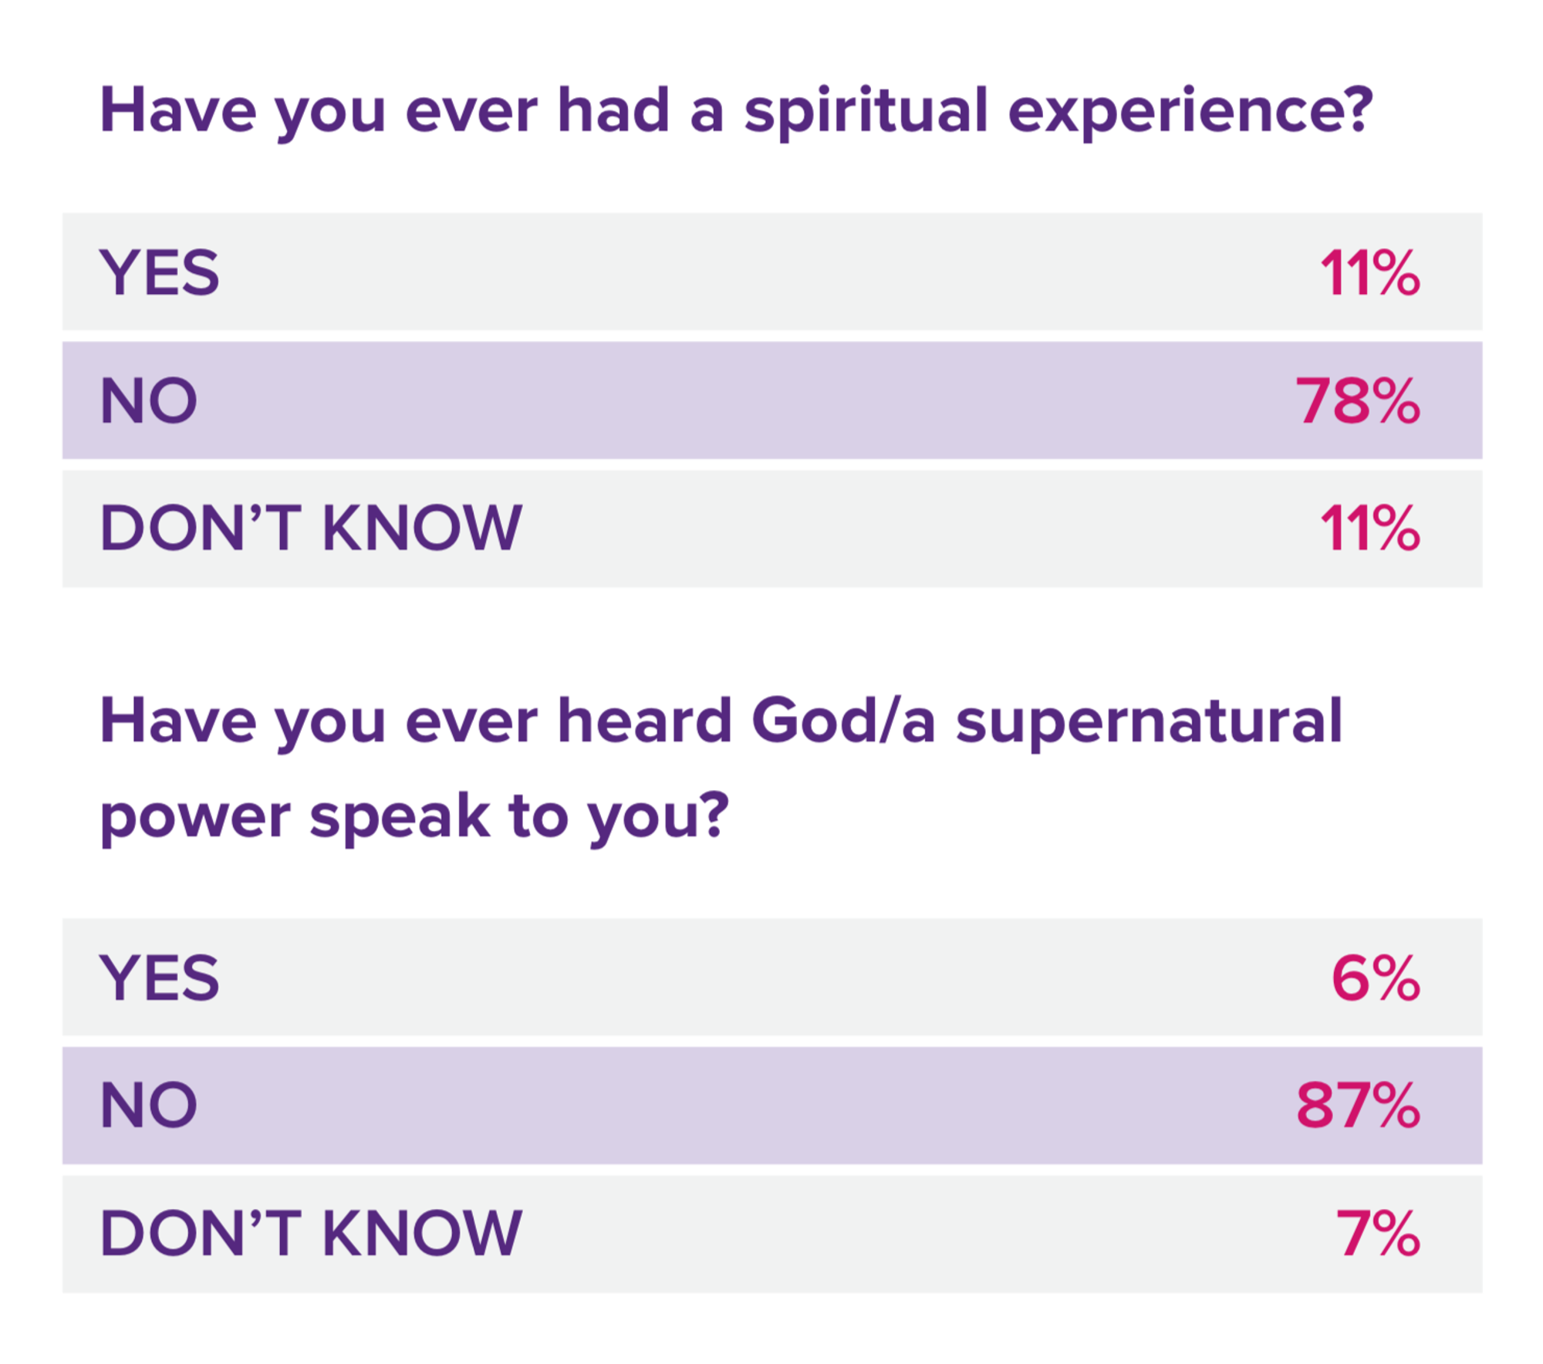Image resolution: width=1543 pixels, height=1364 pixels.
Task: Click the word "heard" in second question
Action: [644, 721]
